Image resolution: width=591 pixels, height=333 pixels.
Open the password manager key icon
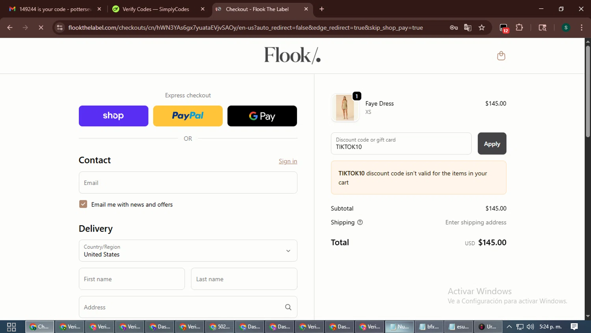pyautogui.click(x=453, y=28)
